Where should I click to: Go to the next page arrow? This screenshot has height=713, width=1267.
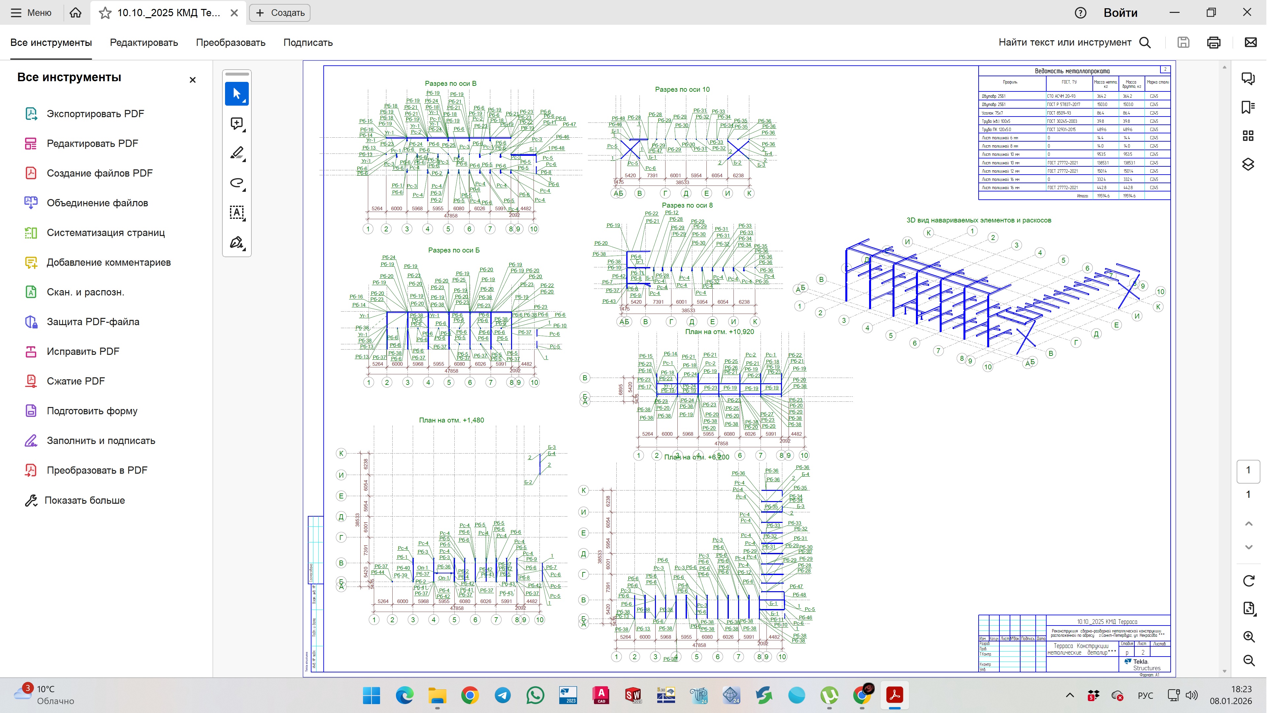pos(1249,547)
